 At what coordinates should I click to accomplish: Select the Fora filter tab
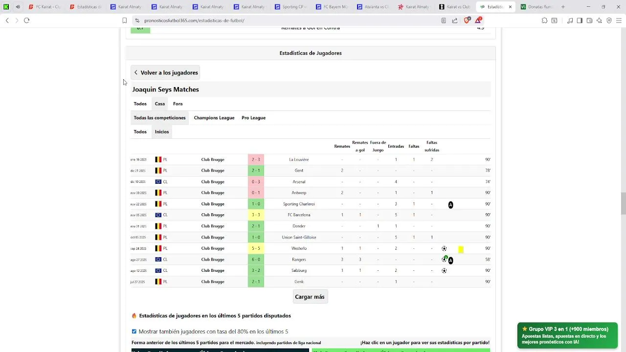pos(178,104)
